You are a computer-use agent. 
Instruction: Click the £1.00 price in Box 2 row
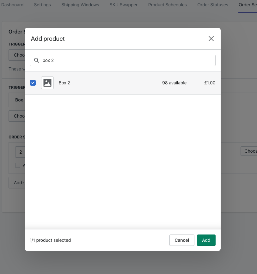pos(210,83)
